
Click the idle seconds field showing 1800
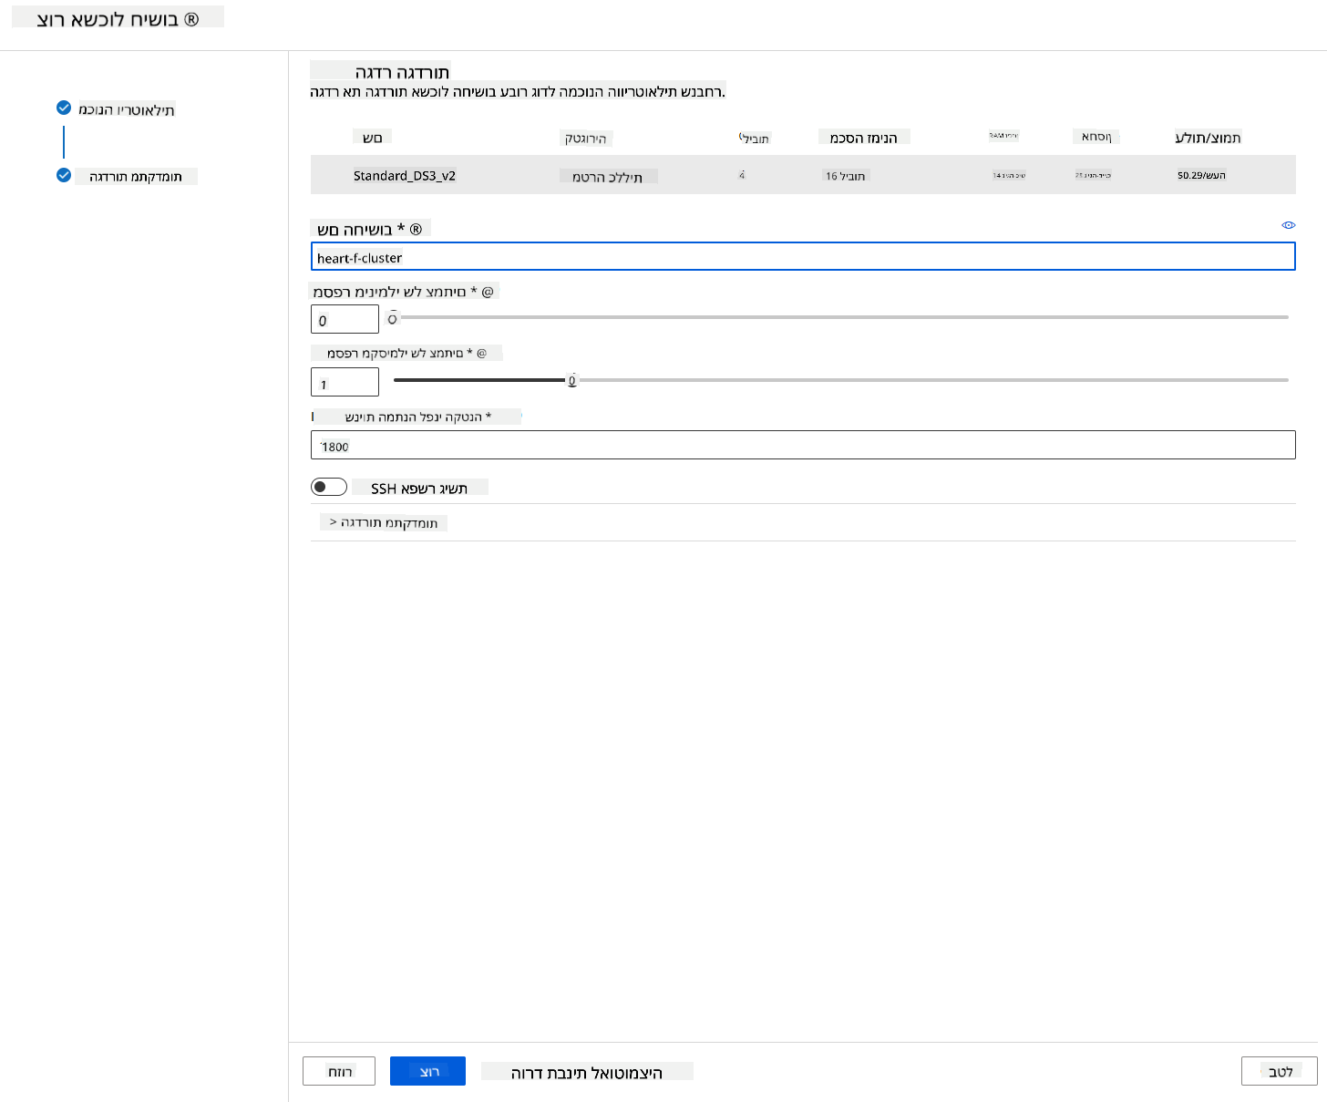[x=803, y=445]
